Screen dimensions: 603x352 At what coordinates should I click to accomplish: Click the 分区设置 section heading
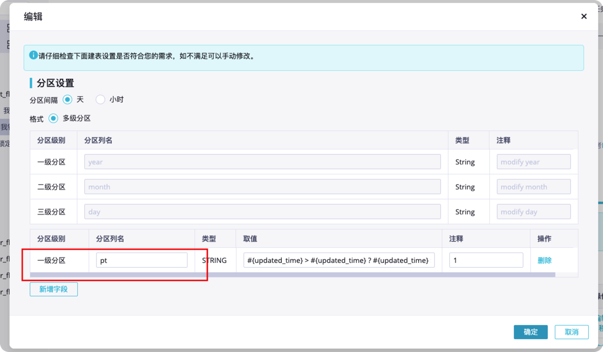tap(56, 83)
